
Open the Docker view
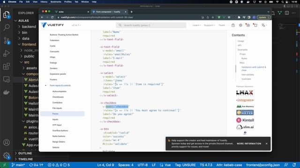7,92
